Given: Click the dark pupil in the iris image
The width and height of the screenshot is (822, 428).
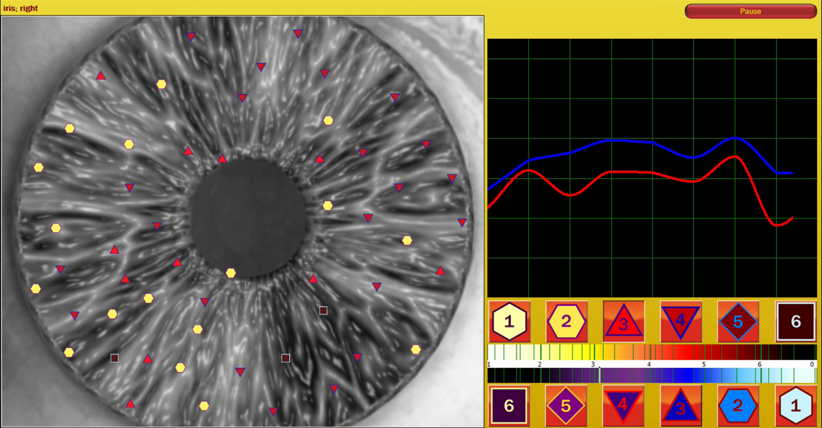Looking at the screenshot, I should pyautogui.click(x=248, y=218).
